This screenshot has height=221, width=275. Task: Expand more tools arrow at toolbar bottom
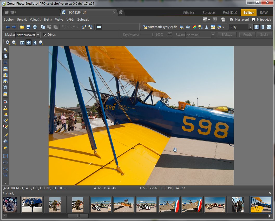pos(5,183)
